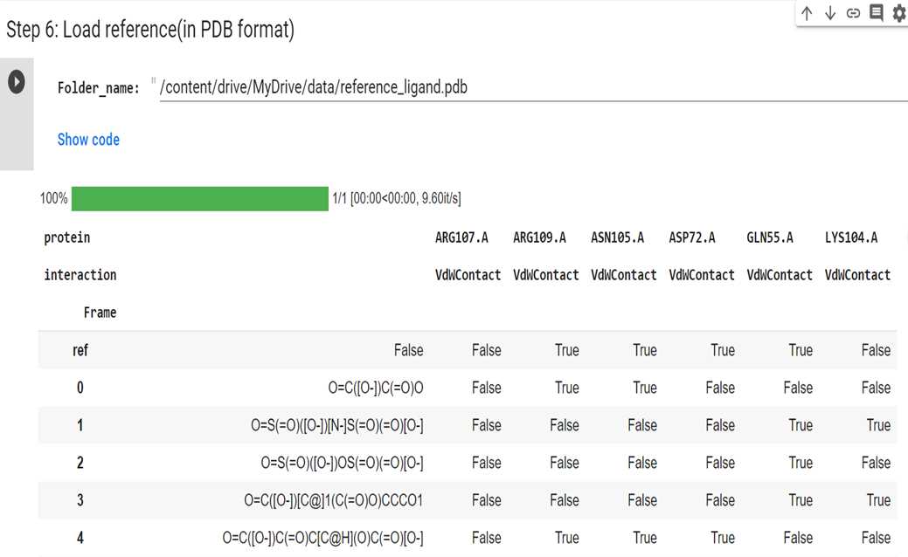Click the ASN105.A column header
This screenshot has height=557, width=908.
click(617, 237)
